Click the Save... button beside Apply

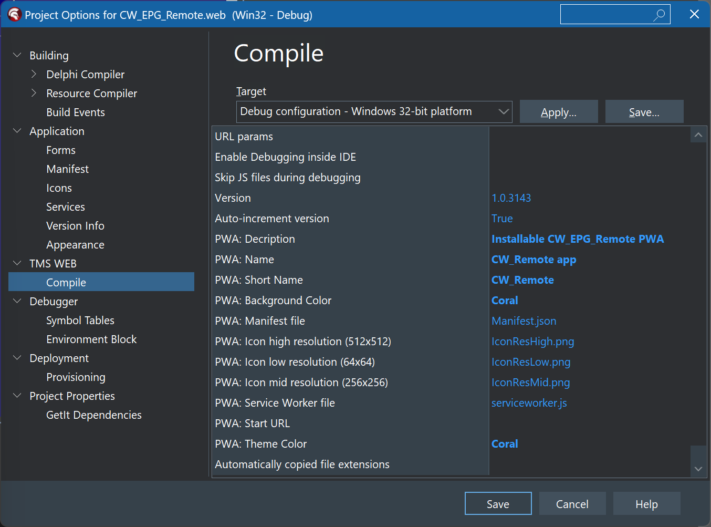point(644,112)
